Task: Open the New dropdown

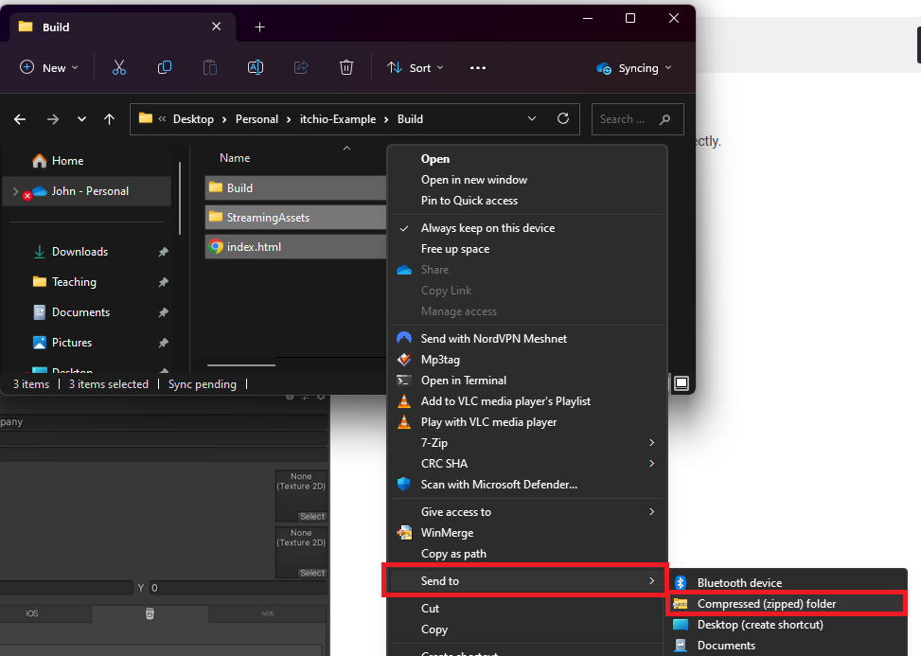Action: (x=49, y=67)
